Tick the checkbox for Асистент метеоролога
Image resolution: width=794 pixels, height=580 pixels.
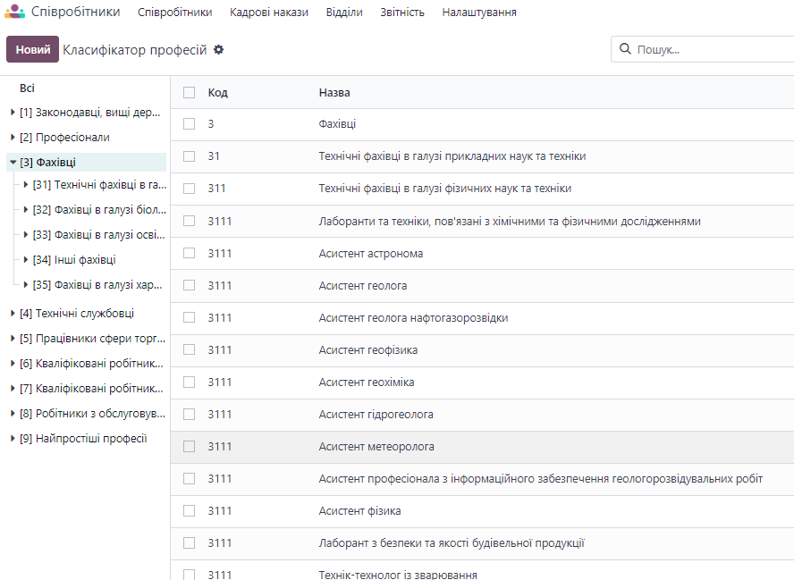coord(189,446)
